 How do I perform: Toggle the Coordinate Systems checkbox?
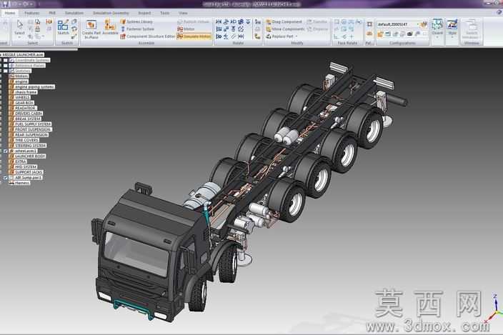pyautogui.click(x=6, y=60)
